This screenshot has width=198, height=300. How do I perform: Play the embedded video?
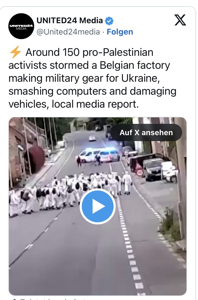click(x=98, y=206)
